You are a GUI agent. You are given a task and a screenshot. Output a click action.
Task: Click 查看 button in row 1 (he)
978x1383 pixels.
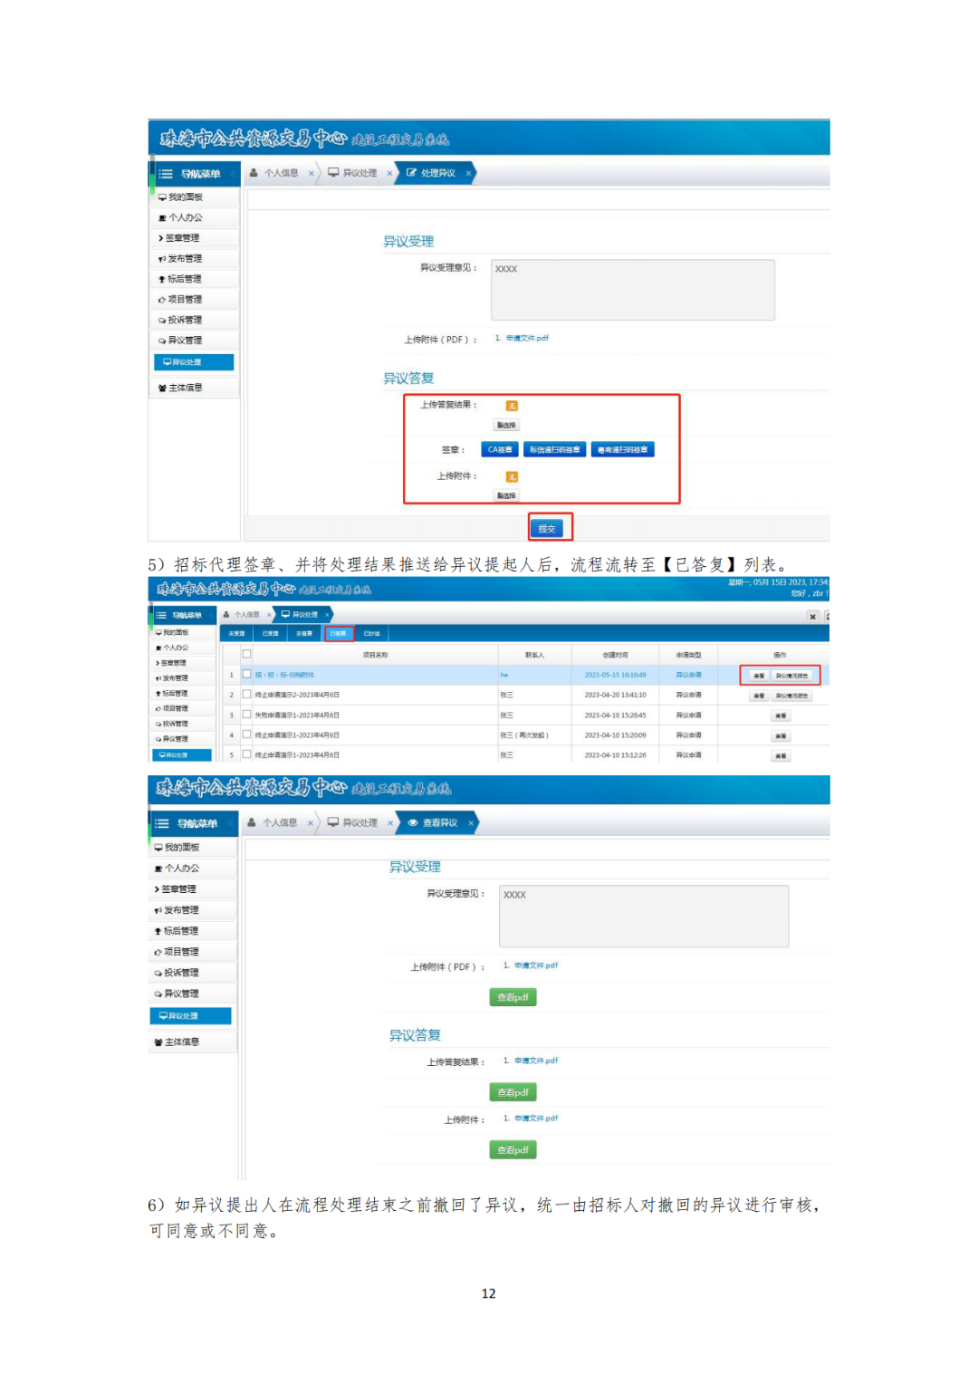point(759,676)
